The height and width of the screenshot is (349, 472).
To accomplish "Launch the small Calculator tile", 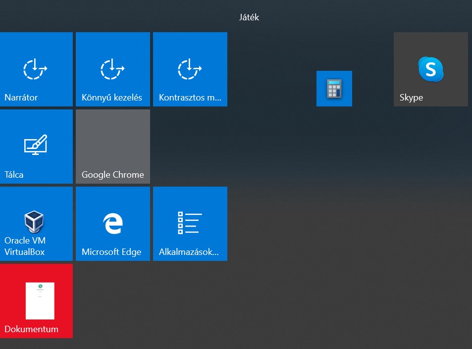I will [x=334, y=89].
